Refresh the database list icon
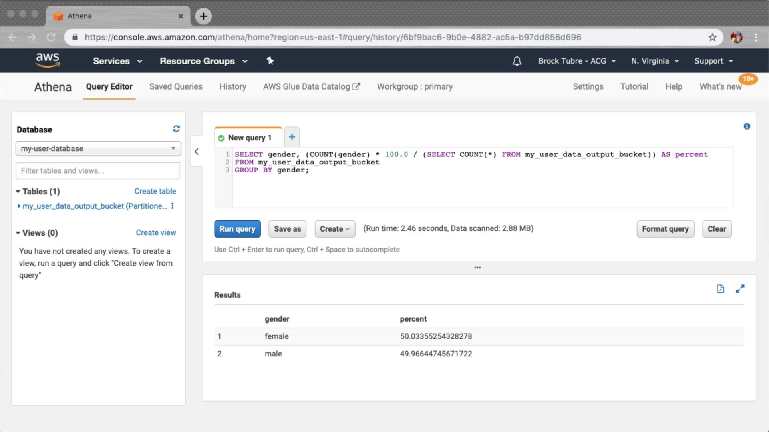Image resolution: width=769 pixels, height=432 pixels. point(176,129)
